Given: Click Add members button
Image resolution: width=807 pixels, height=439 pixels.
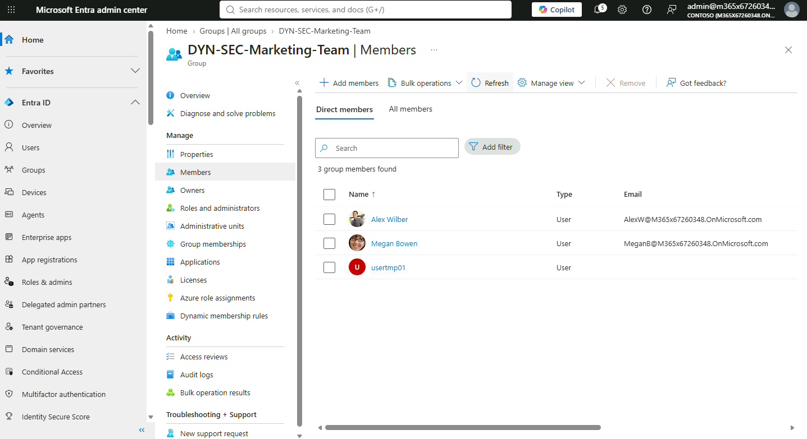Looking at the screenshot, I should coord(349,83).
